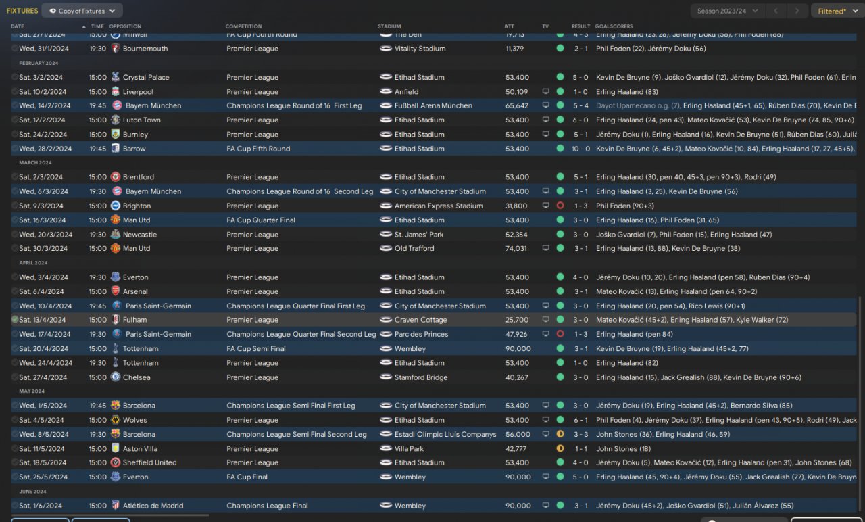Click the TV icon in the Fulham row
This screenshot has width=865, height=522.
tap(546, 320)
